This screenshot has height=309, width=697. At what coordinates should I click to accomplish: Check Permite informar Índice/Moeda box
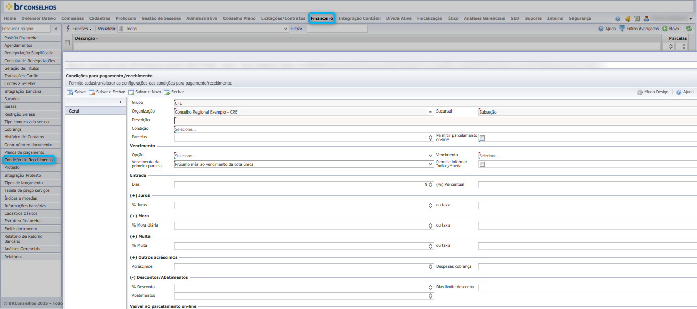tap(482, 164)
